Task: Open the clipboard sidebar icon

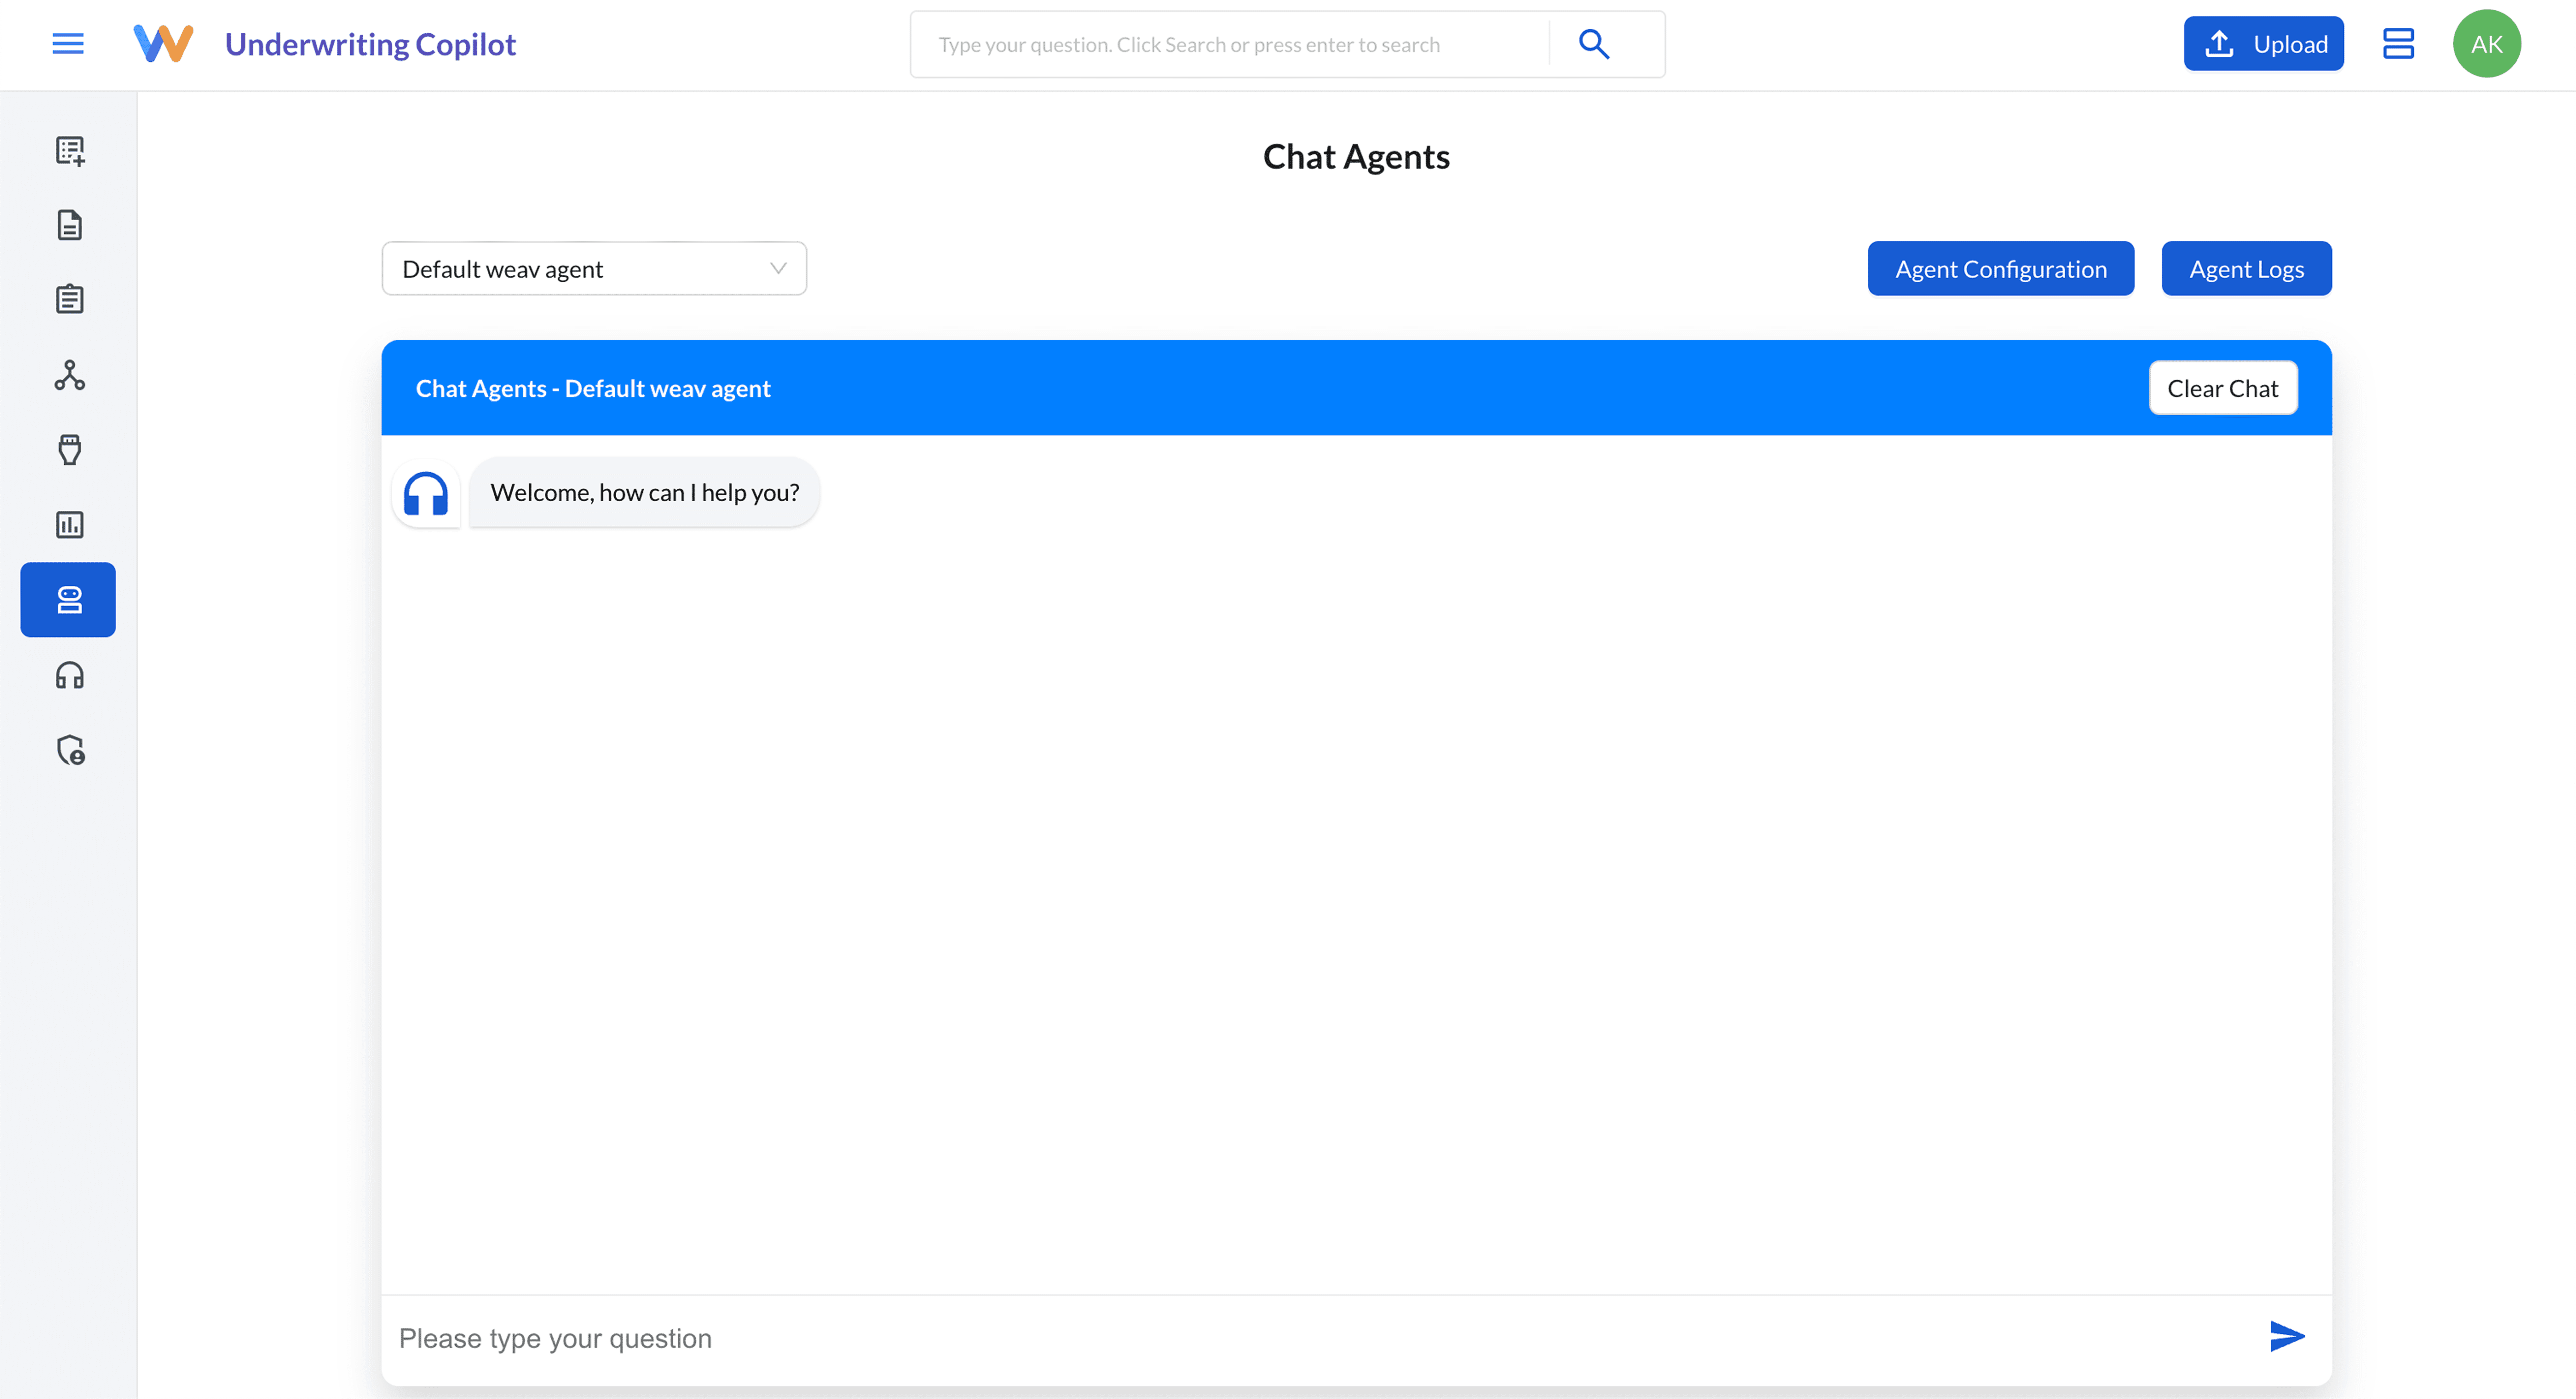Action: (x=69, y=299)
